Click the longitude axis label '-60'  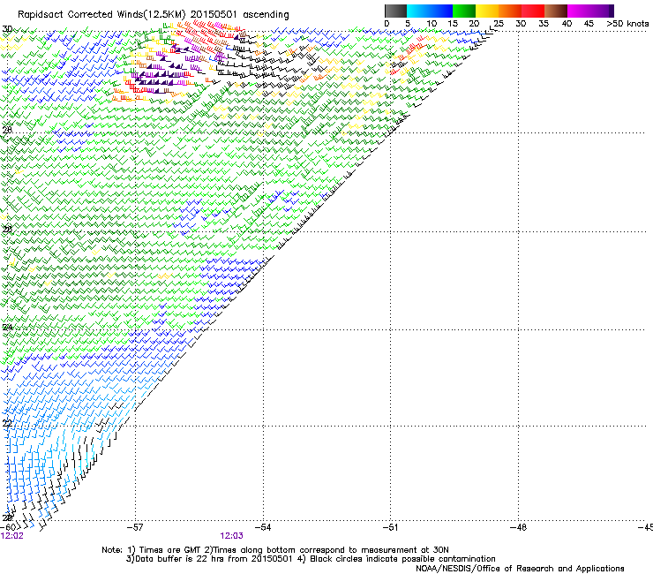coord(7,527)
